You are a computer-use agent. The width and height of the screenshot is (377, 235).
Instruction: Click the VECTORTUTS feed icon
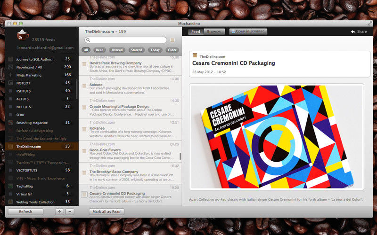[10, 170]
